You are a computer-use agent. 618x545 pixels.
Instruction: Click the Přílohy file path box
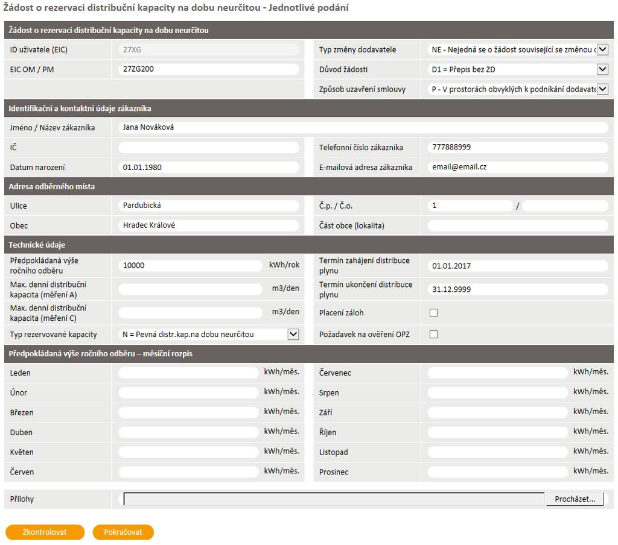pos(334,499)
